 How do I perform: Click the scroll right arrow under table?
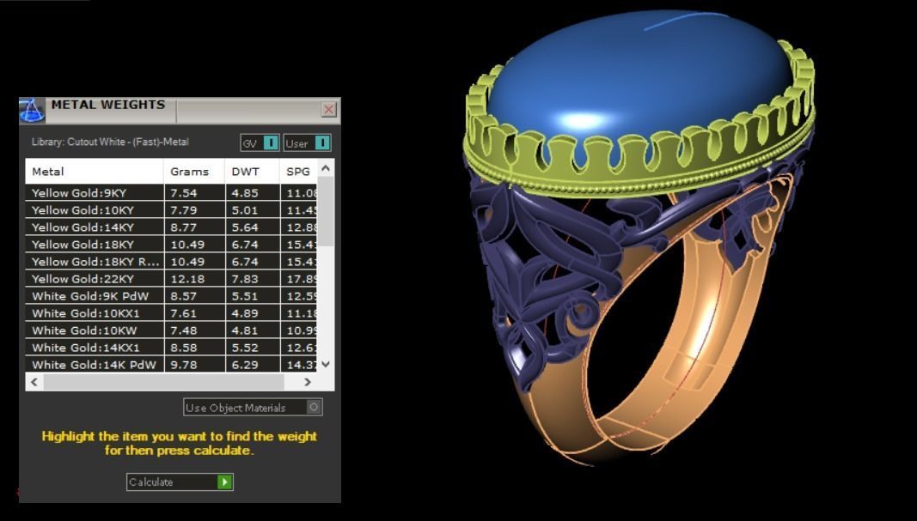308,382
